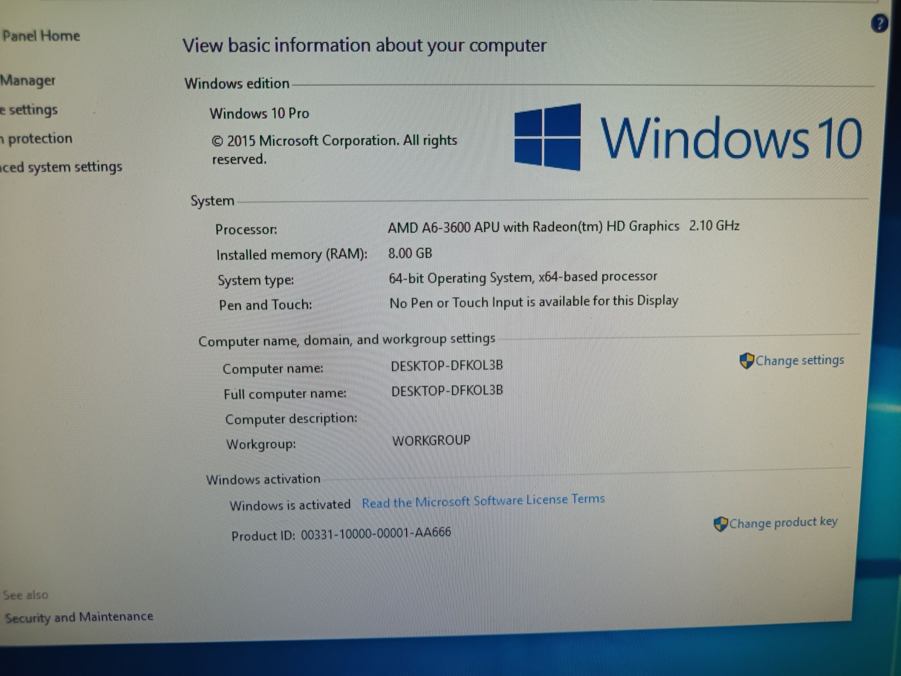The width and height of the screenshot is (901, 676).
Task: Click the 8.00 GB installed memory value
Action: click(x=410, y=253)
